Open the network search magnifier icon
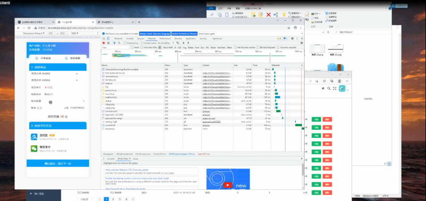This screenshot has height=201, width=426. pos(119,43)
